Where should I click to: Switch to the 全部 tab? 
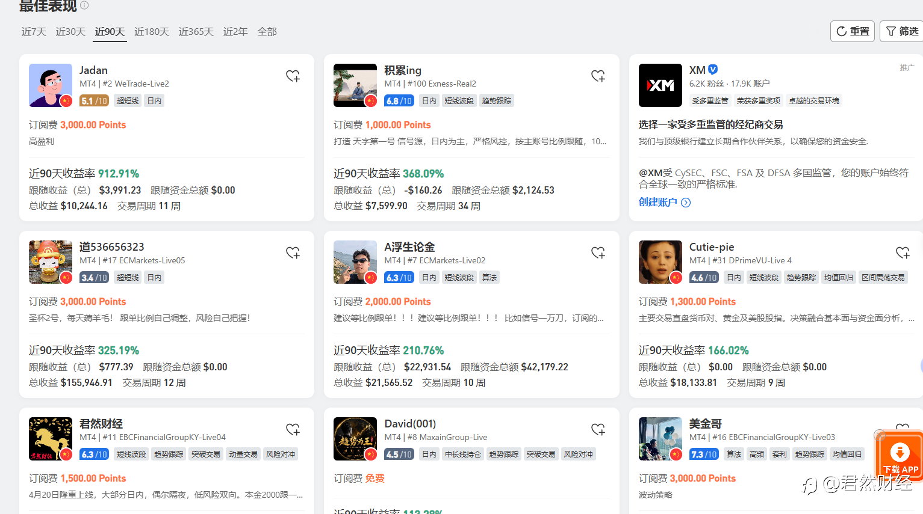pos(267,32)
